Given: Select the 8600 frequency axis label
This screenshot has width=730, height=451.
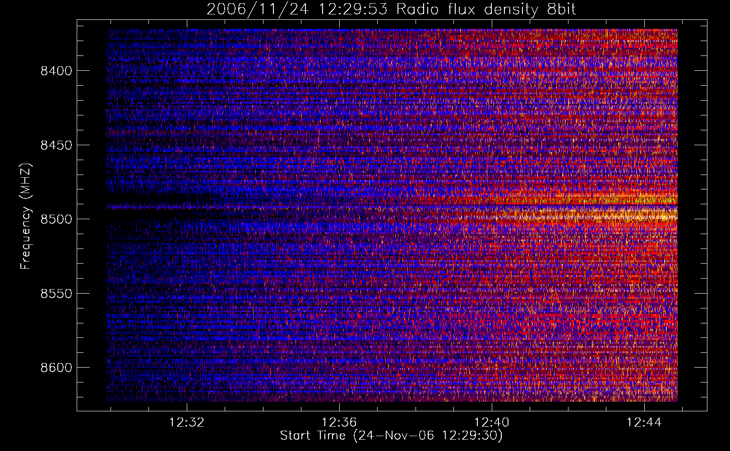Looking at the screenshot, I should tap(56, 368).
